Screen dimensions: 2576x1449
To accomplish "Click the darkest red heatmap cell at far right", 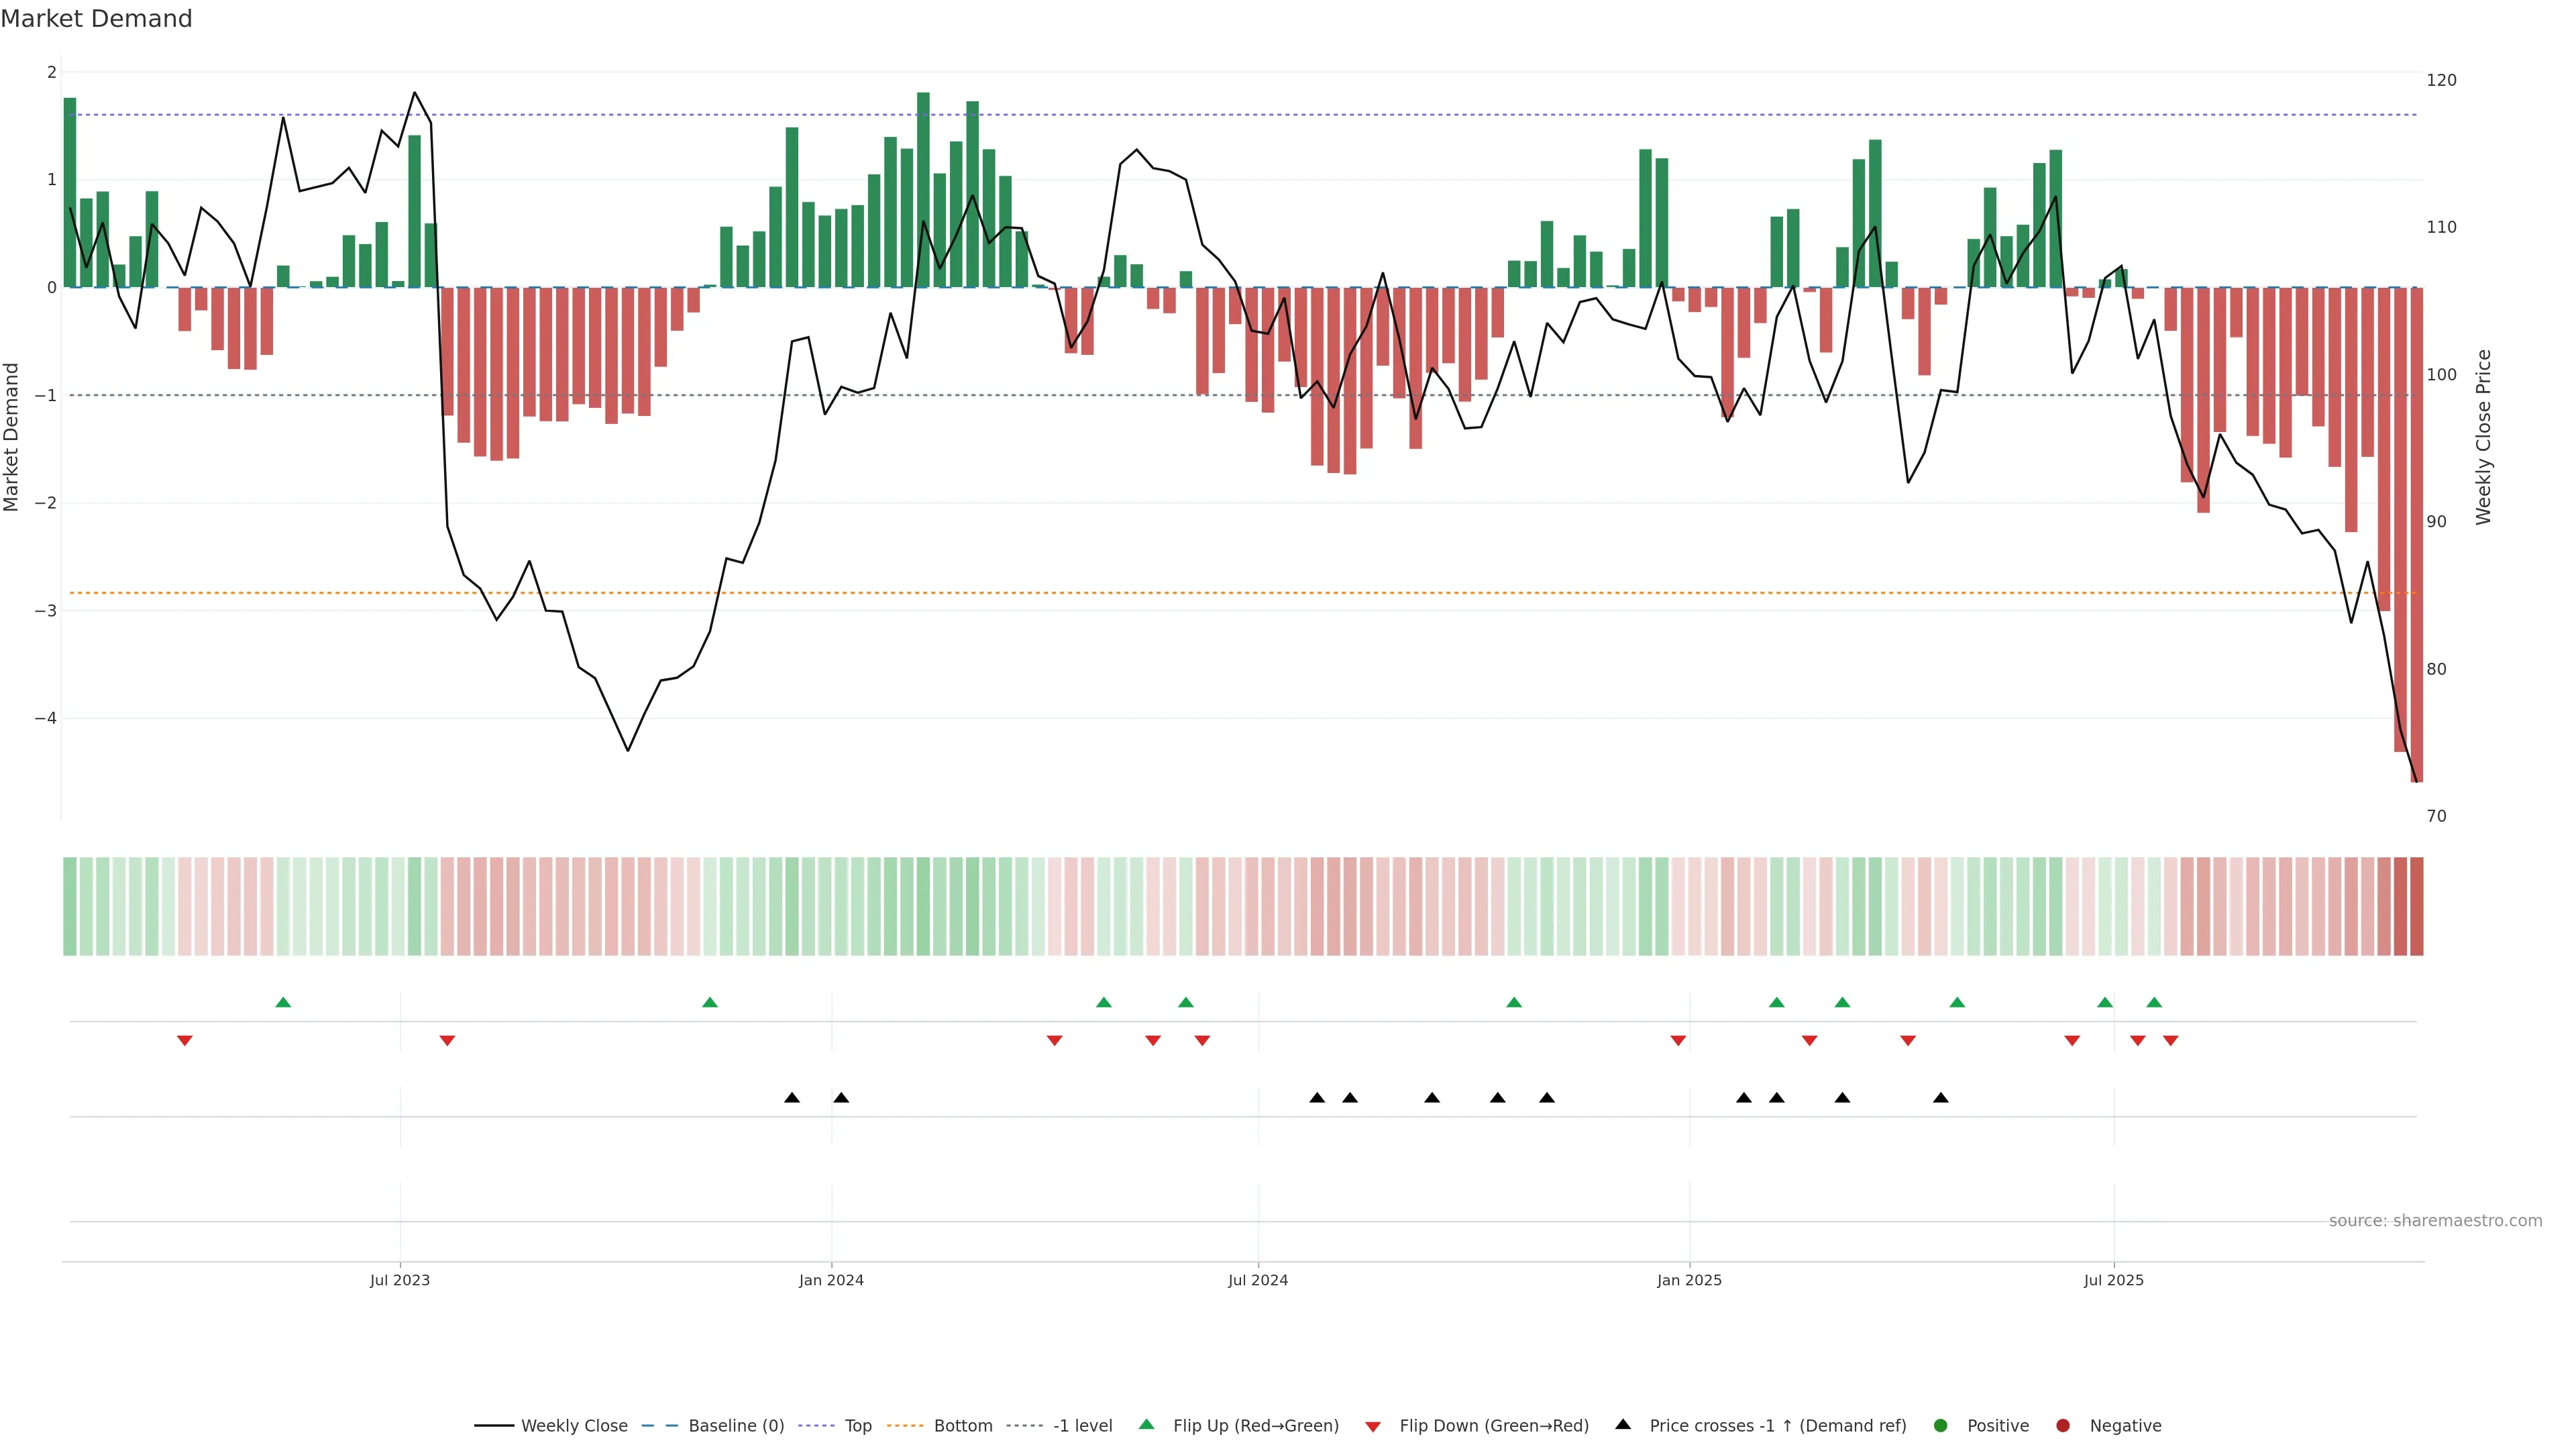I will [x=2417, y=906].
